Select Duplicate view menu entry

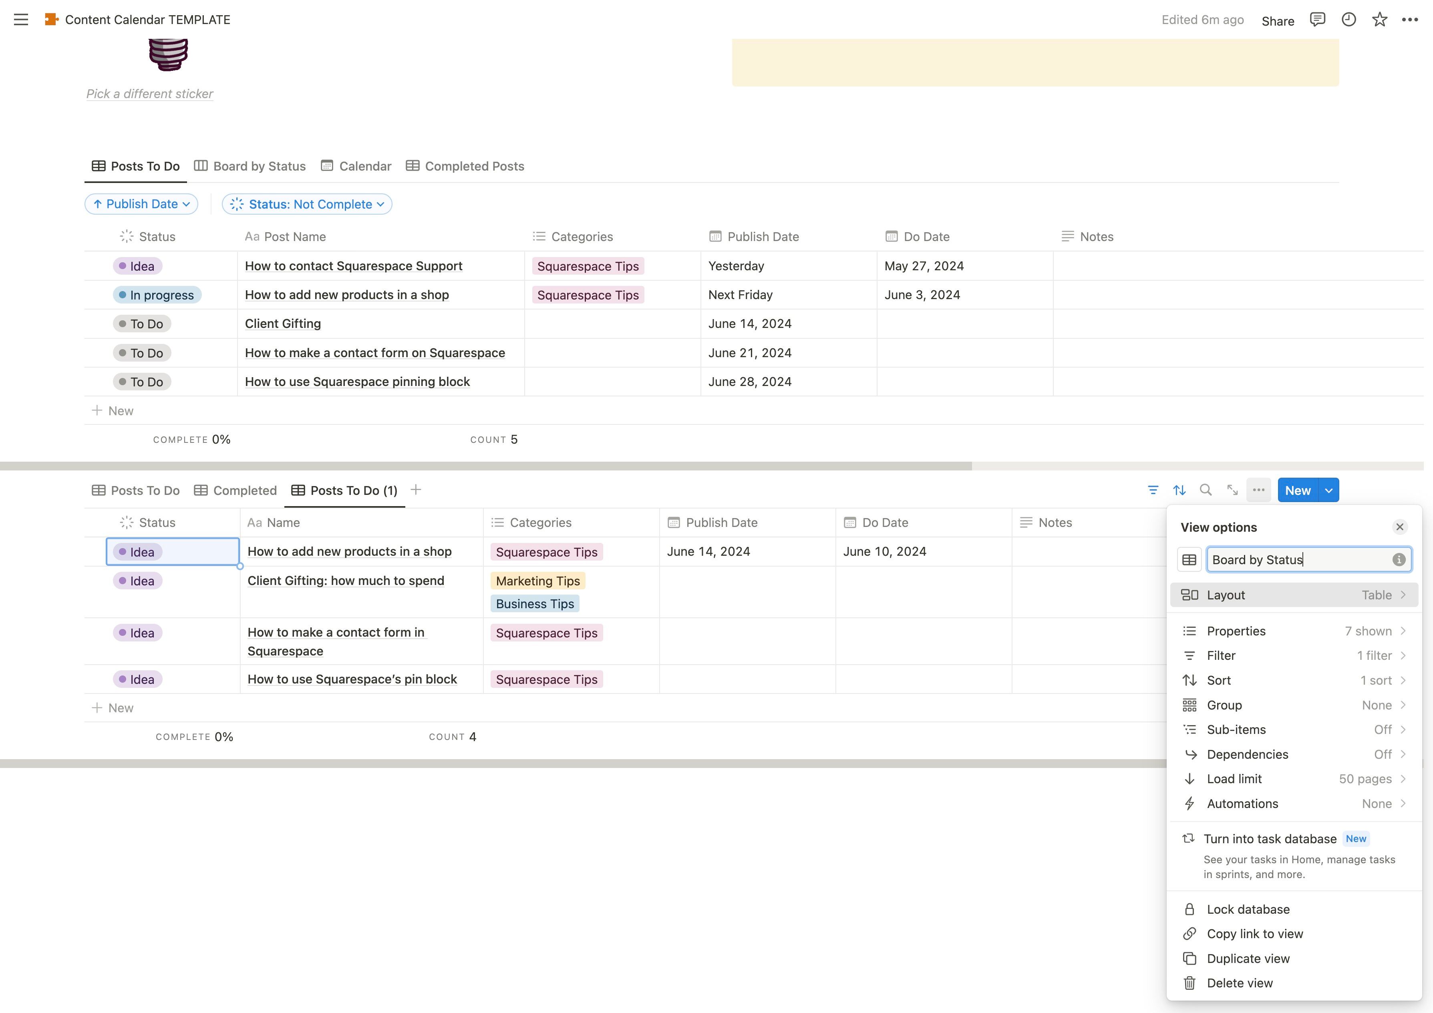(1248, 959)
